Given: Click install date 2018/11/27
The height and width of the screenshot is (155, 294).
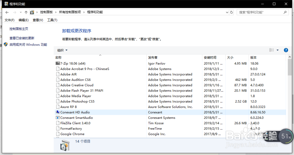Looking at the screenshot, I should point(213,91).
